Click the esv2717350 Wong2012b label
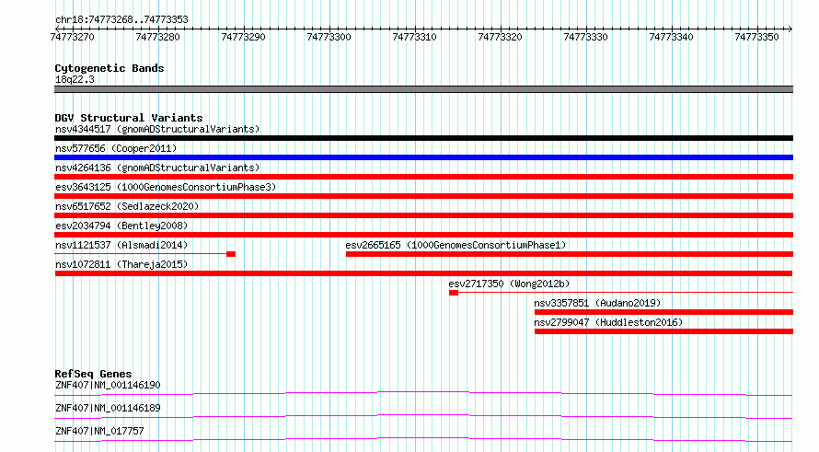The image size is (819, 452). click(x=509, y=284)
